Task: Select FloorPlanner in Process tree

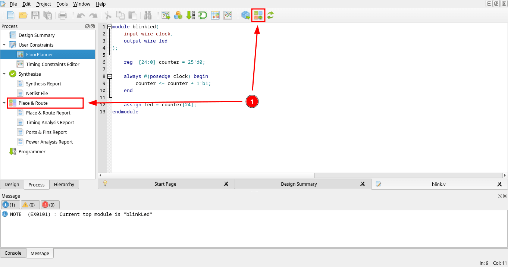Action: point(40,55)
